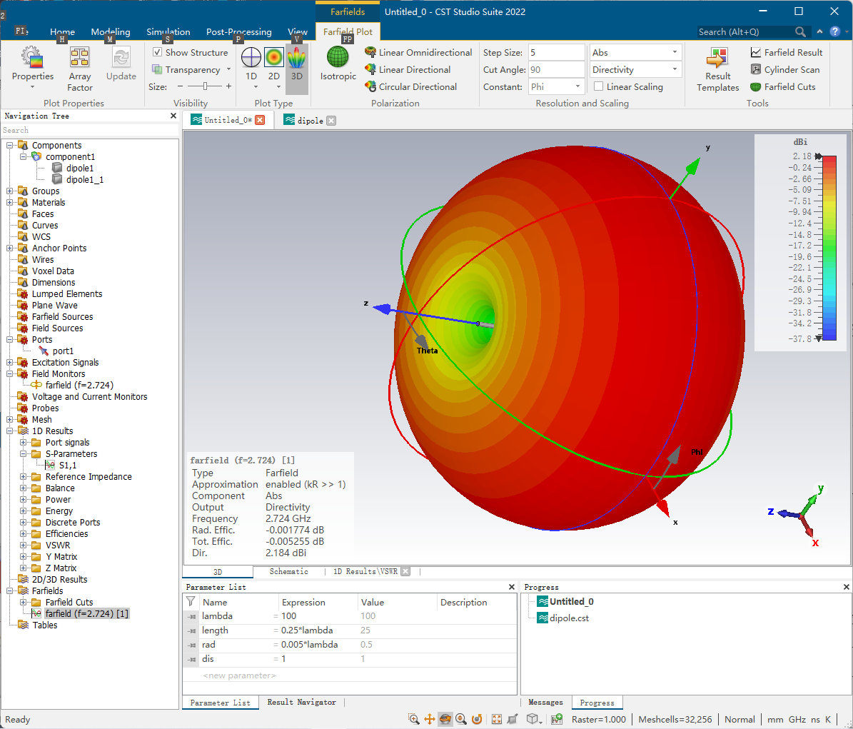Open the Array Factor tool

79,69
